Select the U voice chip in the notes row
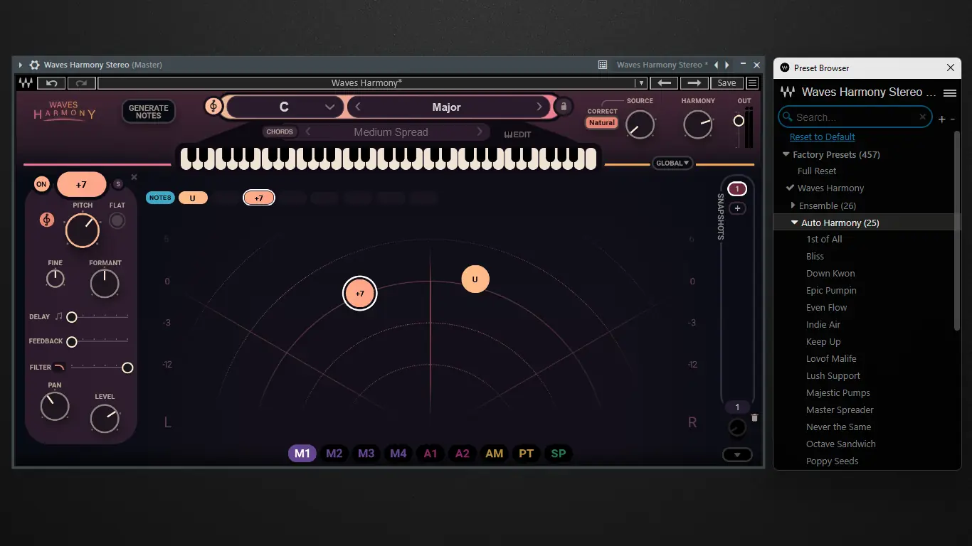This screenshot has width=972, height=546. pyautogui.click(x=193, y=198)
